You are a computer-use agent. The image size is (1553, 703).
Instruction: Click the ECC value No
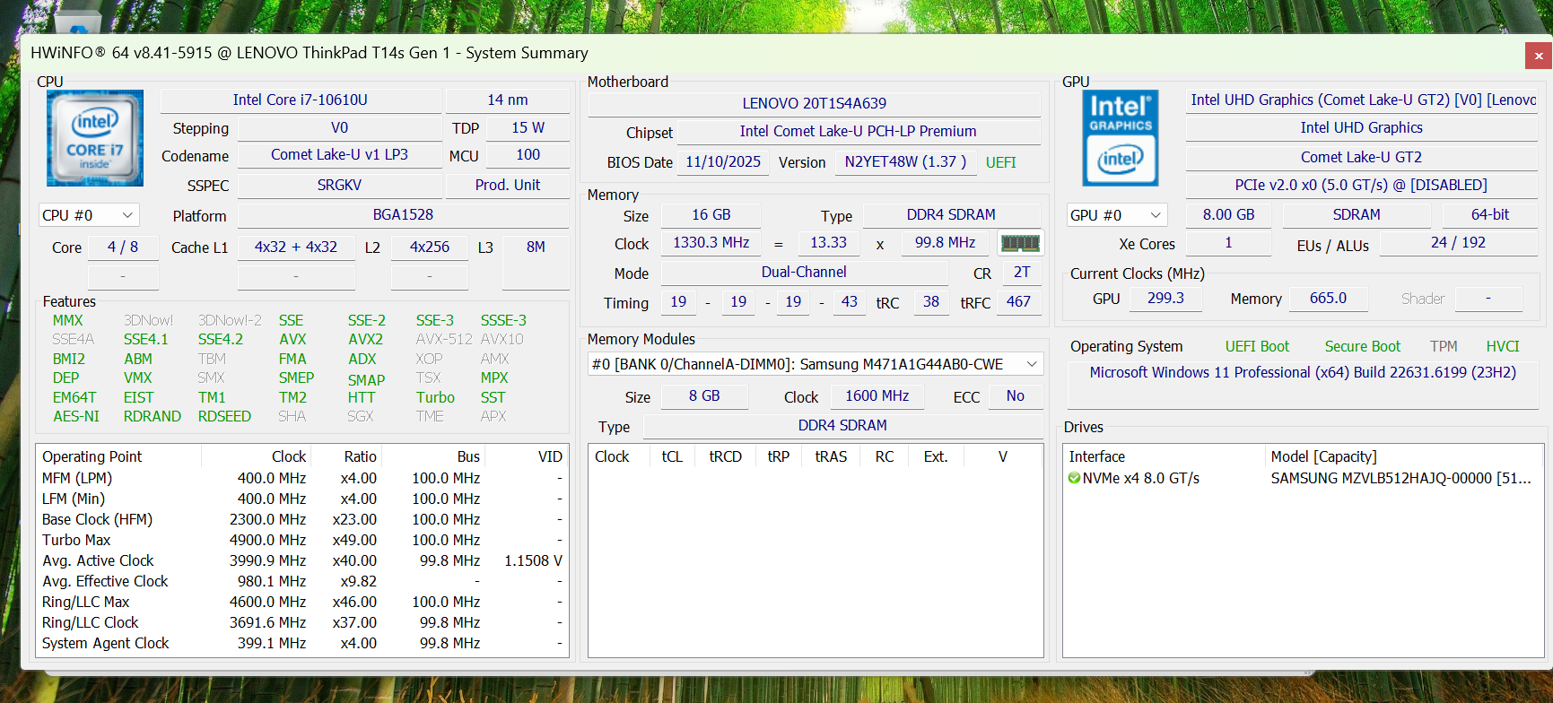pos(1015,396)
